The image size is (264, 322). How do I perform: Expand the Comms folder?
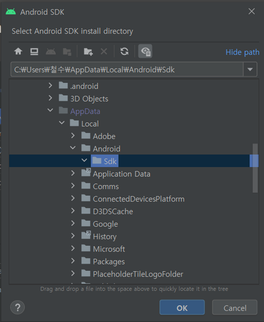click(73, 186)
